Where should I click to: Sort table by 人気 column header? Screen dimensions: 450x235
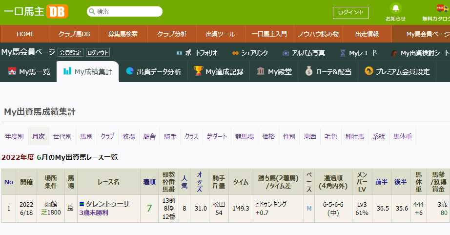[184, 182]
